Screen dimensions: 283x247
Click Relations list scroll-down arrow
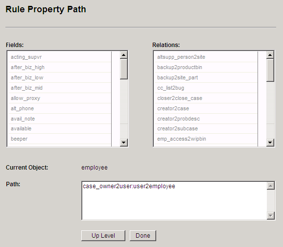[270, 143]
